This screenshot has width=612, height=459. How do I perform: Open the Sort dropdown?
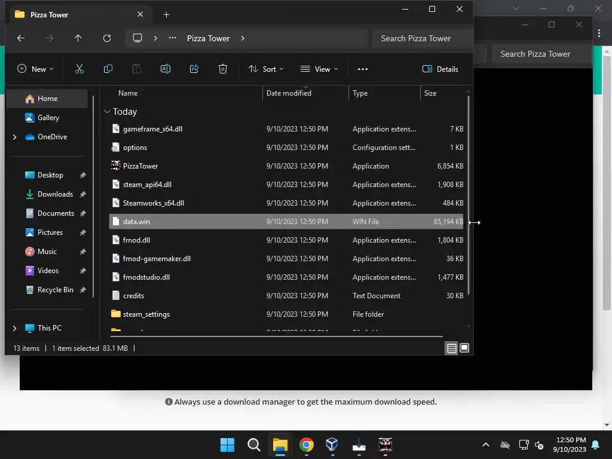[266, 69]
